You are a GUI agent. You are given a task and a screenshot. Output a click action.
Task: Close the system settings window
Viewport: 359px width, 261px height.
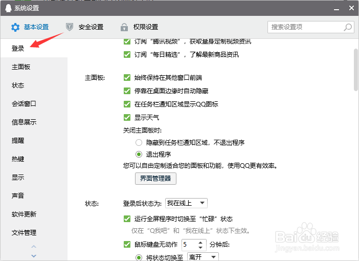(351, 8)
